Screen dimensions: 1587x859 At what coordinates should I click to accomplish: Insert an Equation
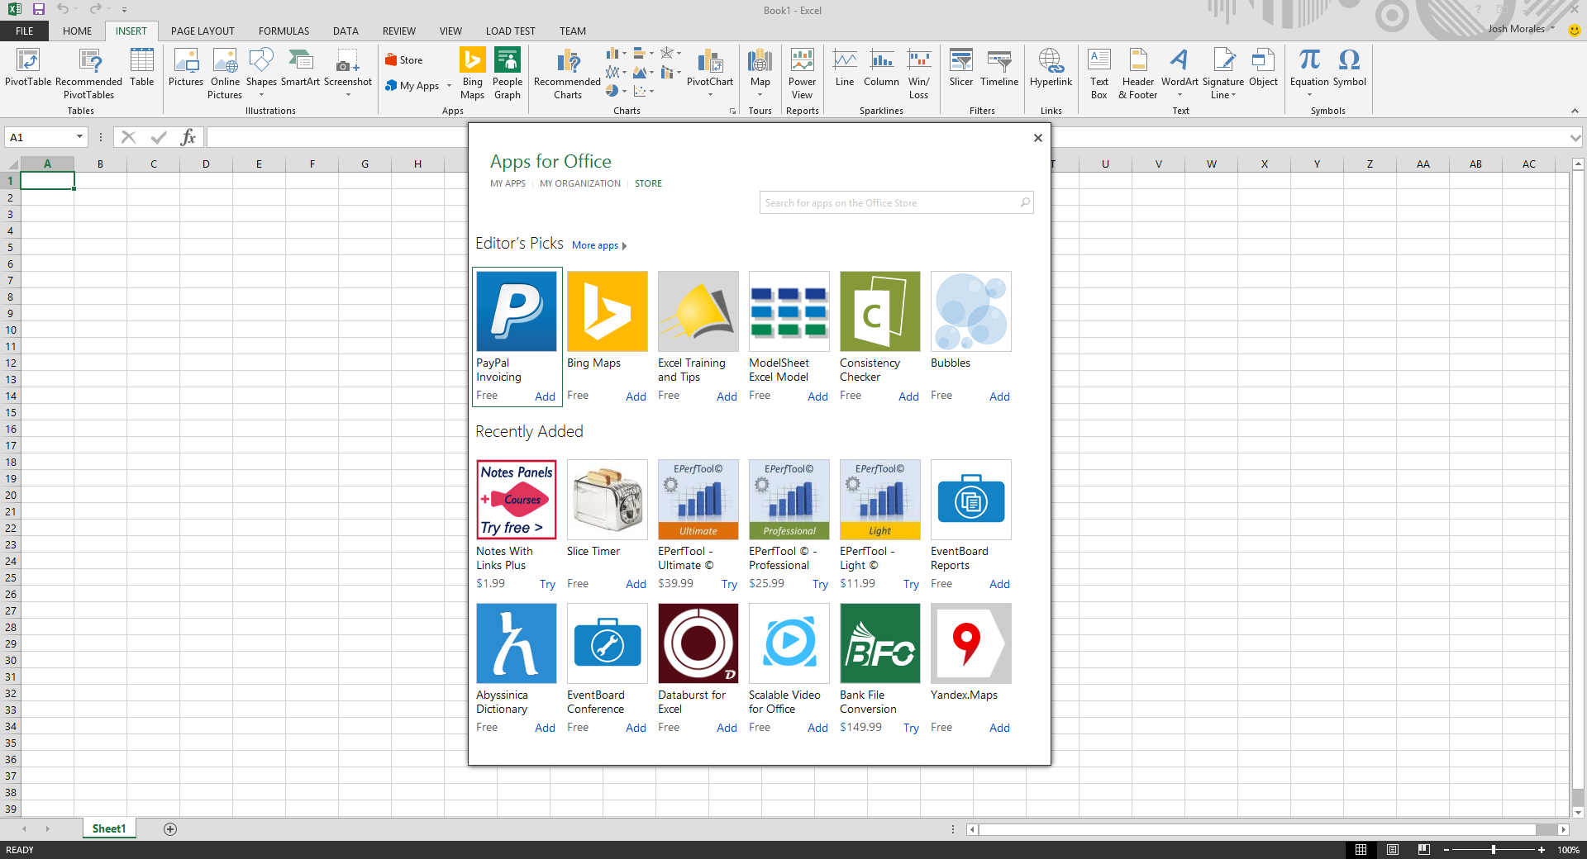pyautogui.click(x=1308, y=66)
